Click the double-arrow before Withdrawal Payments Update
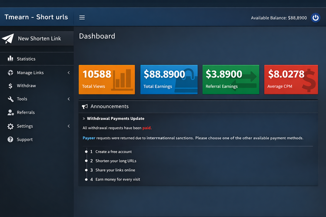This screenshot has width=326, height=217. [x=84, y=118]
